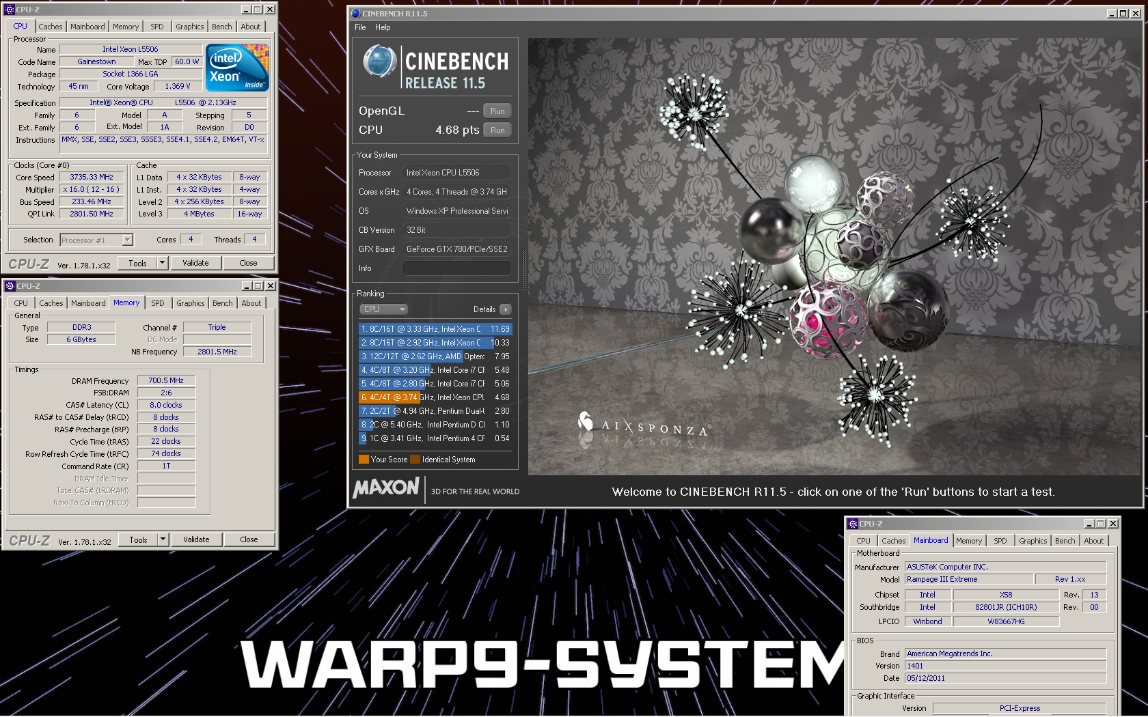Select ranking row 1C @ 3.41 GHz
The height and width of the screenshot is (717, 1148).
(435, 438)
